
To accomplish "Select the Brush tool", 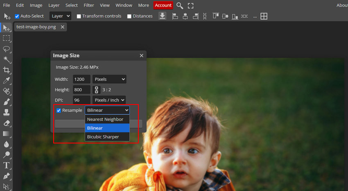I will point(7,102).
